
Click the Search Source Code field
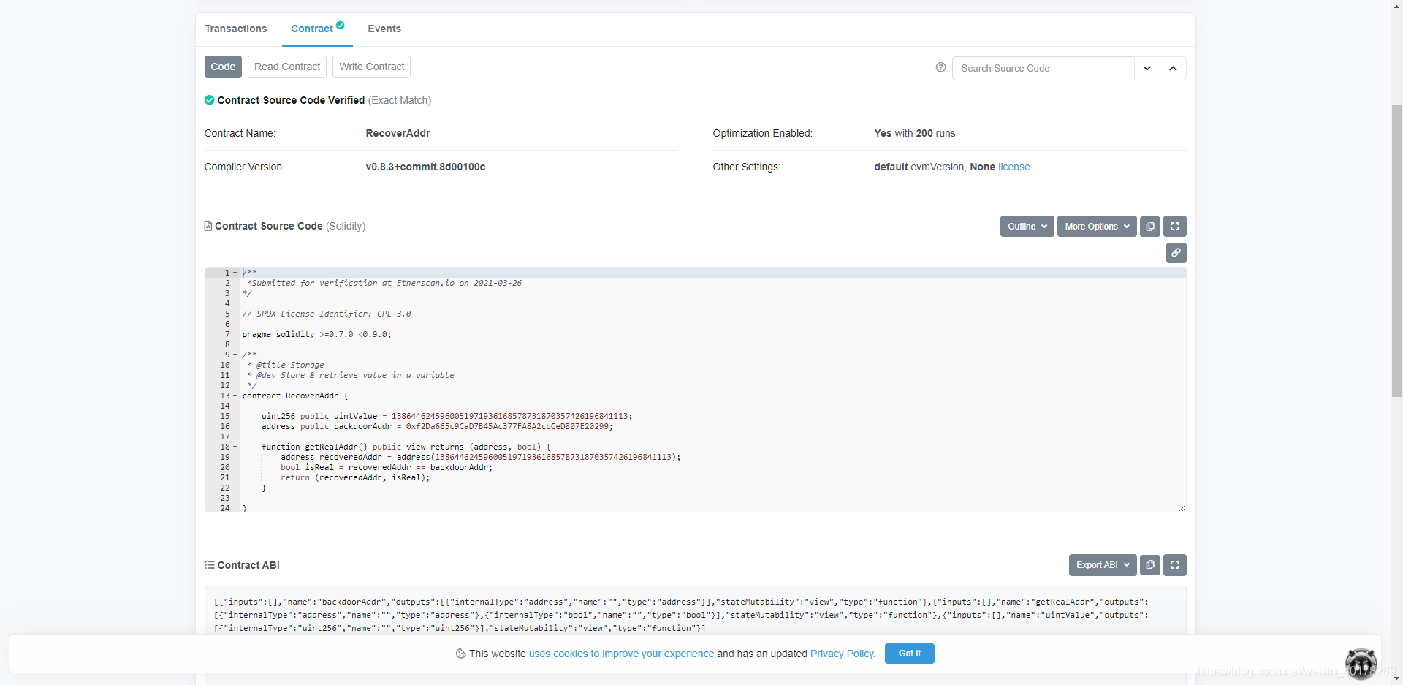click(x=1043, y=68)
